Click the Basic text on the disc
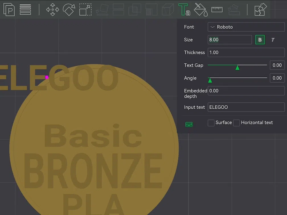 tap(93, 136)
